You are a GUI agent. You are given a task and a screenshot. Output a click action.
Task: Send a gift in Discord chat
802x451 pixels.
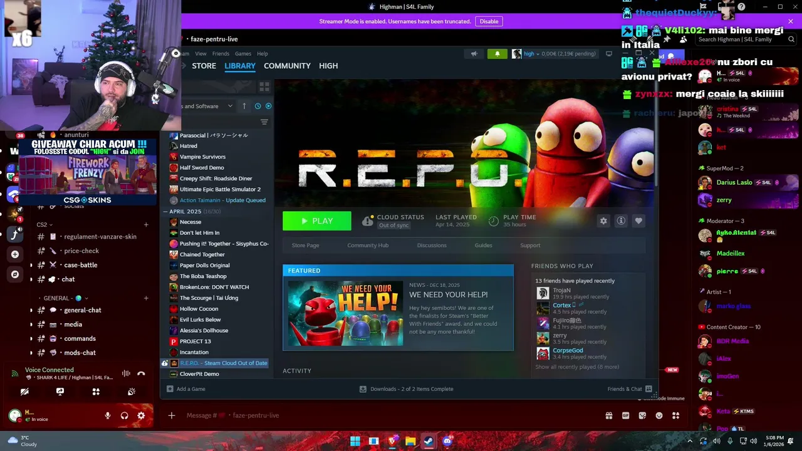point(608,415)
